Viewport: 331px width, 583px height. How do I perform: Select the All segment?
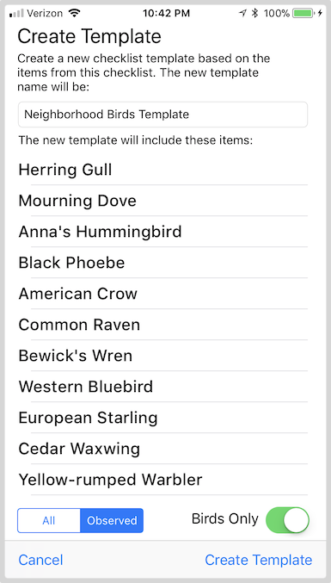pyautogui.click(x=49, y=520)
